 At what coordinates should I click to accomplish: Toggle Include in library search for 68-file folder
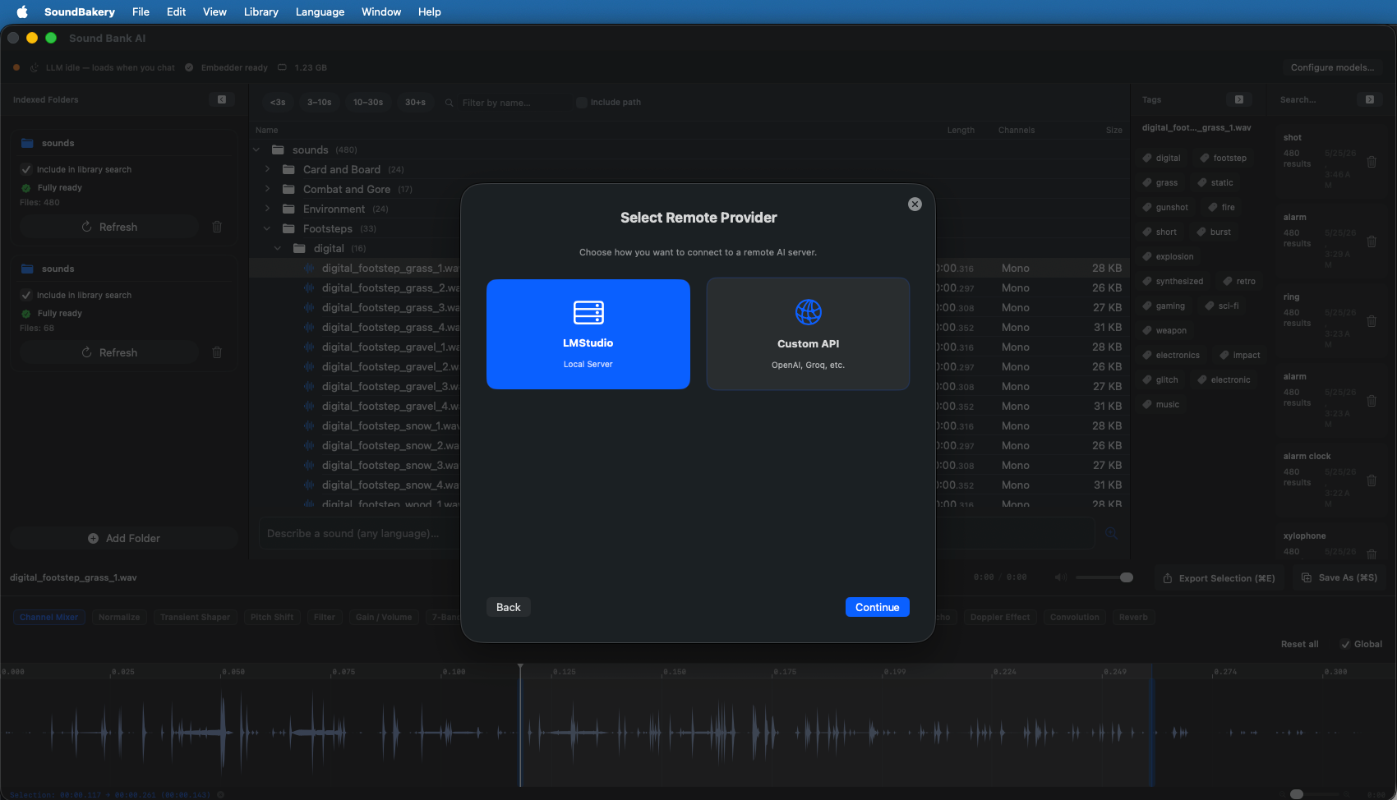click(x=26, y=295)
